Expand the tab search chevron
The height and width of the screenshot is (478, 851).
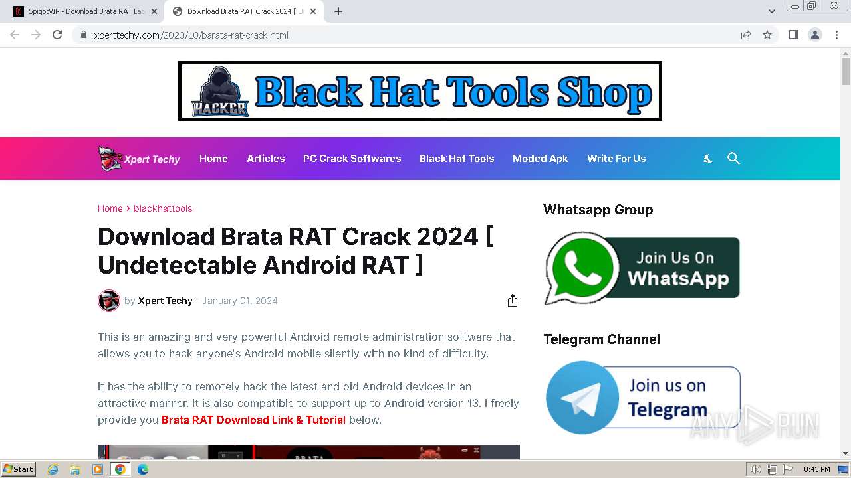(771, 11)
